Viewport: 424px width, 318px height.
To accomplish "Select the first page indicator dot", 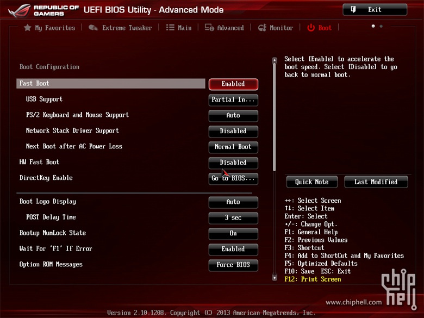I will 373,26.
